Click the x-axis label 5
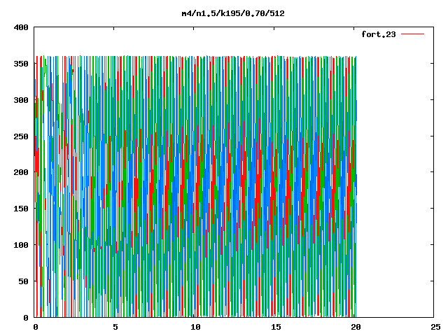 tap(115, 327)
